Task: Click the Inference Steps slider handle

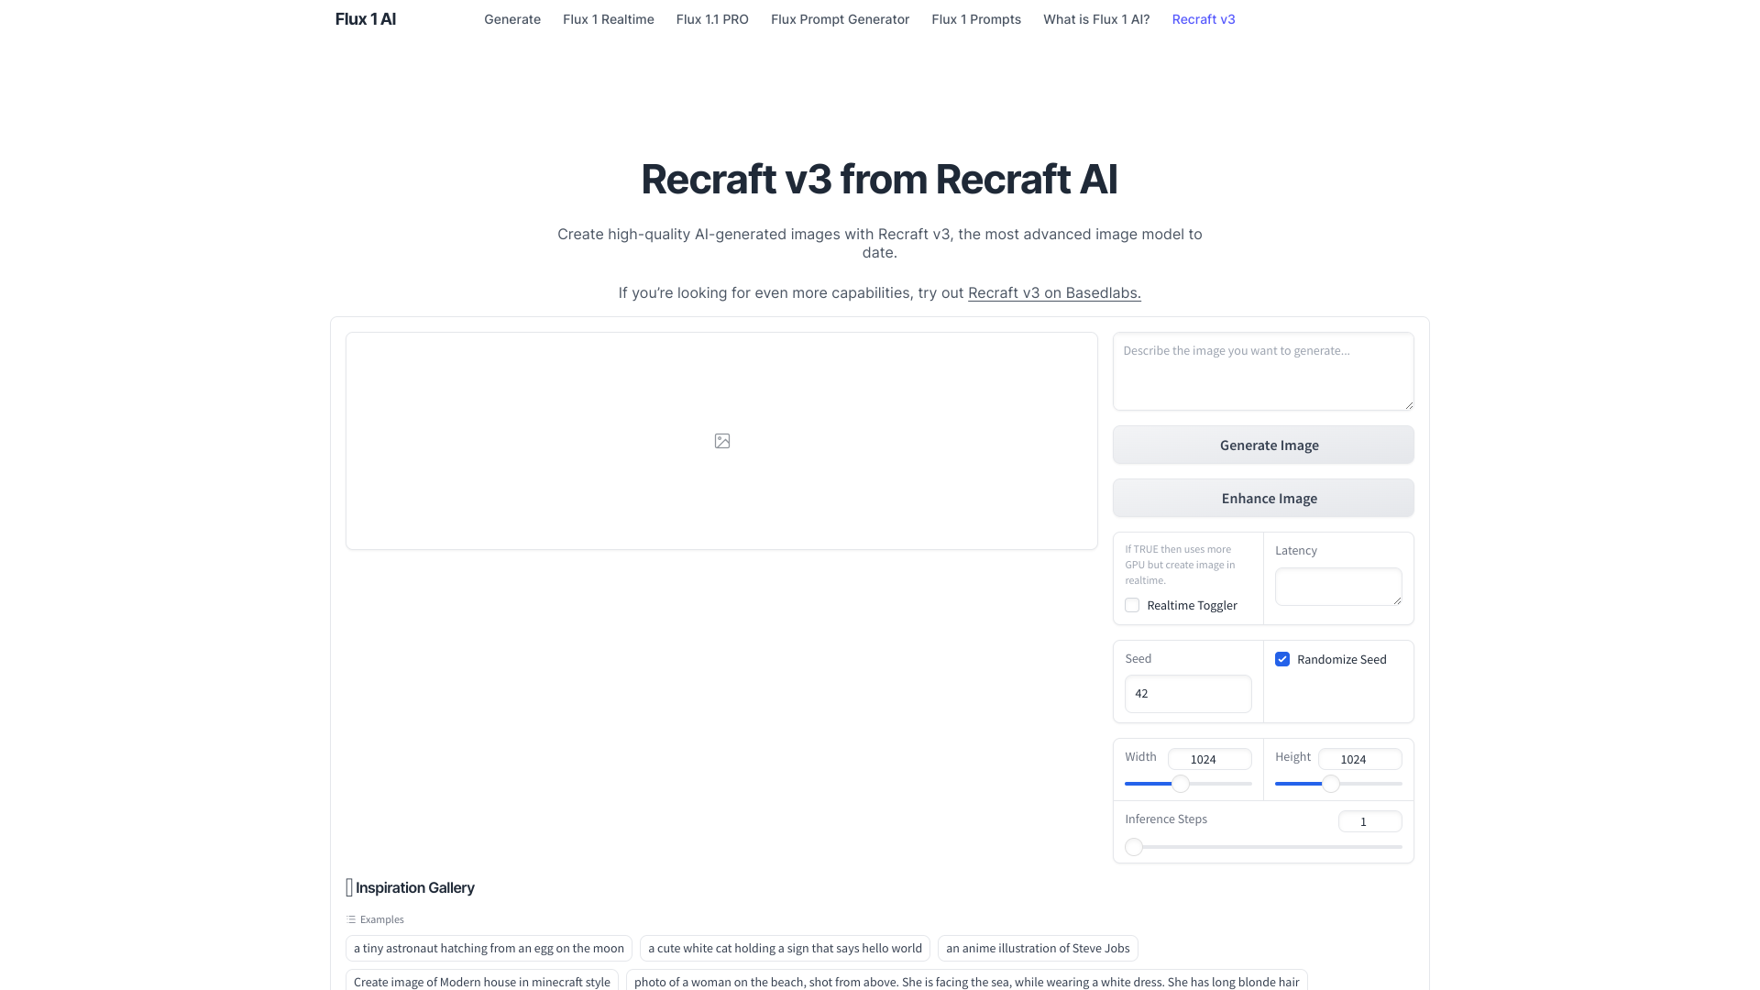Action: pos(1134,847)
